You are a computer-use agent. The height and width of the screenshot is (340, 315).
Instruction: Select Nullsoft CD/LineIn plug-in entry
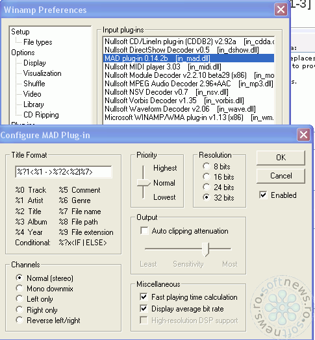tap(188, 41)
